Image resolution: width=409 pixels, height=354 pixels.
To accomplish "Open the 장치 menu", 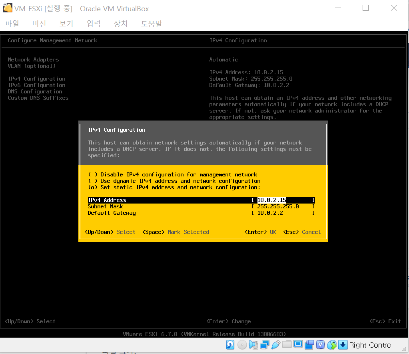I will [x=121, y=24].
